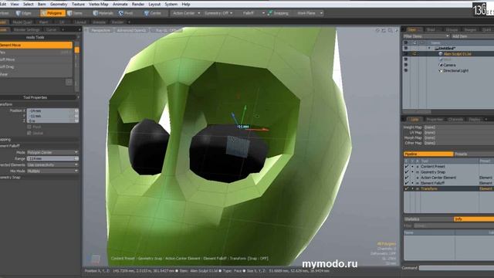Viewport: 494px width, 278px height.
Task: Select the Element Move tool
Action: (36, 45)
